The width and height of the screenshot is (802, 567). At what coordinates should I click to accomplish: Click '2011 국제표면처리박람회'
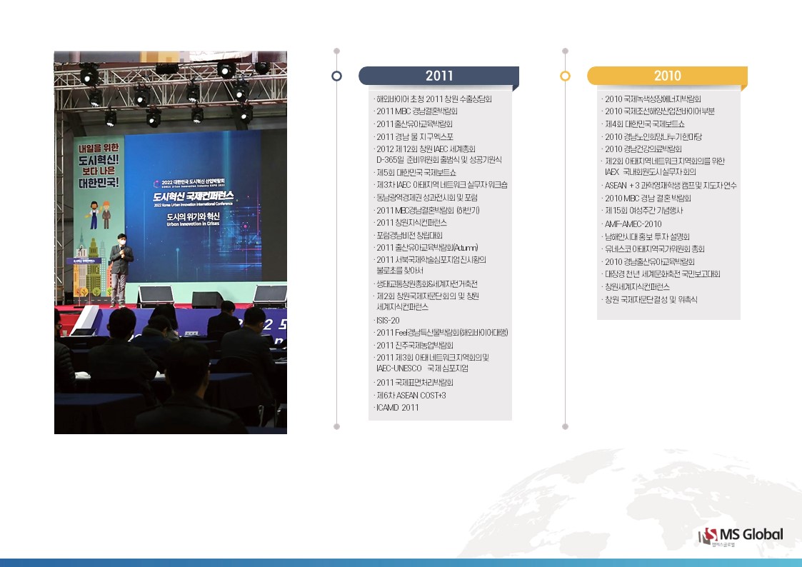(415, 383)
